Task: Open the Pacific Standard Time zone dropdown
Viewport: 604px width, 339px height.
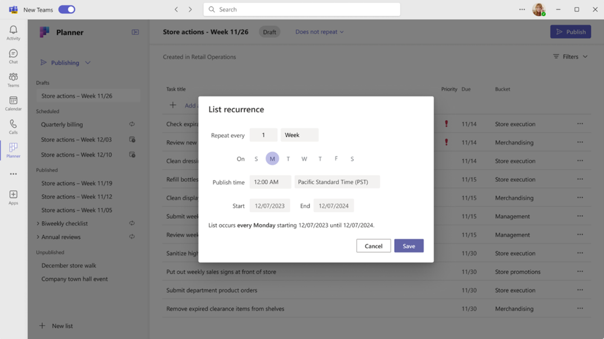Action: click(x=337, y=182)
